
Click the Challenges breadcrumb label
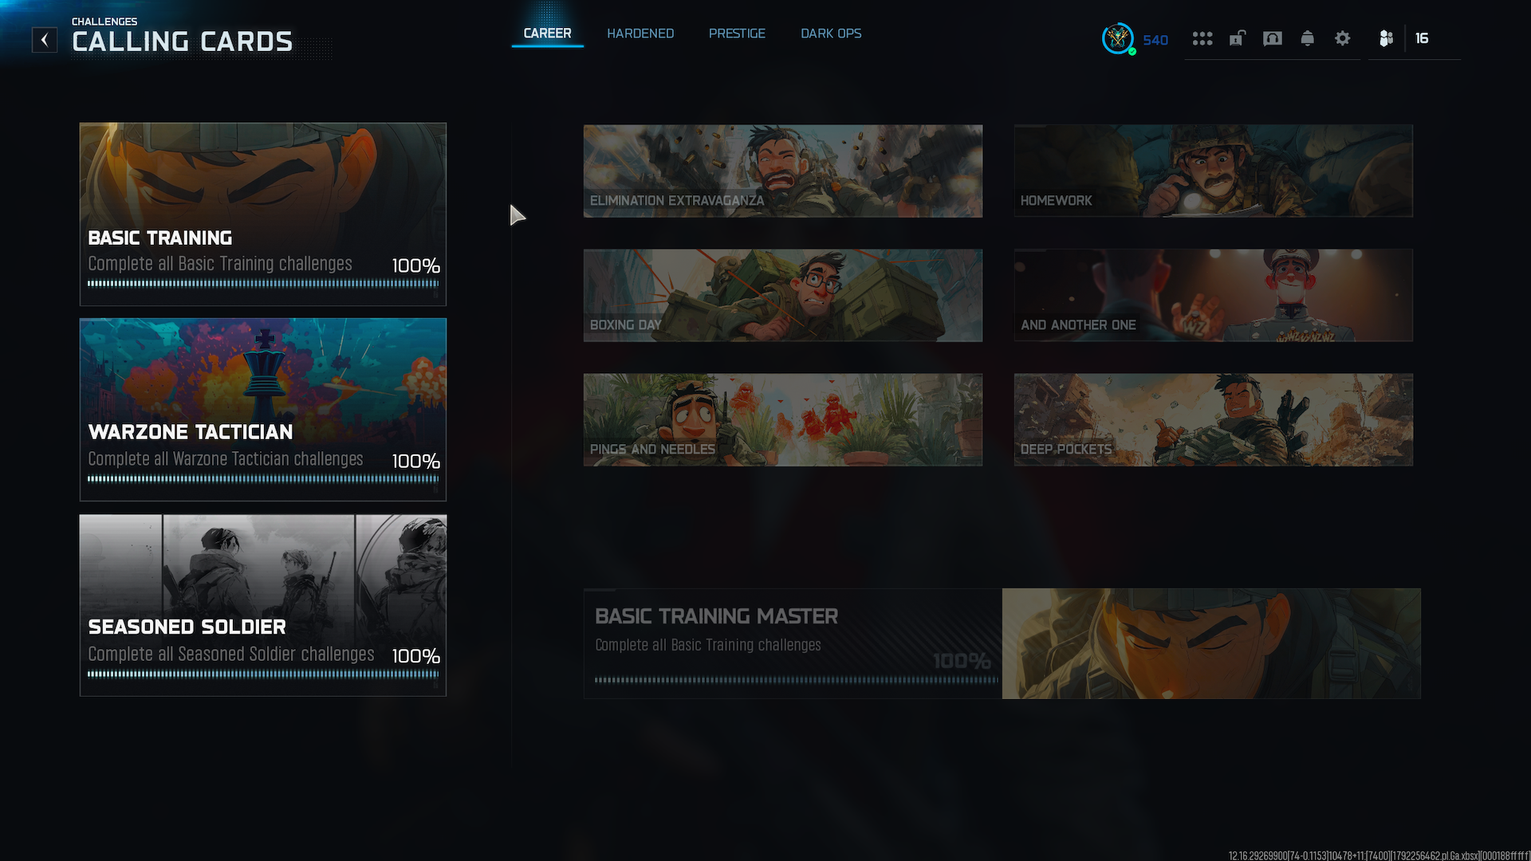(x=104, y=22)
